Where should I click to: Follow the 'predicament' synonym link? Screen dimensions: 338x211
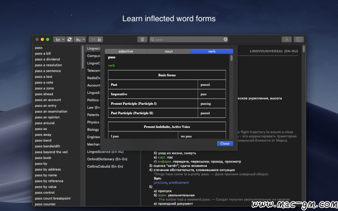[179, 182]
